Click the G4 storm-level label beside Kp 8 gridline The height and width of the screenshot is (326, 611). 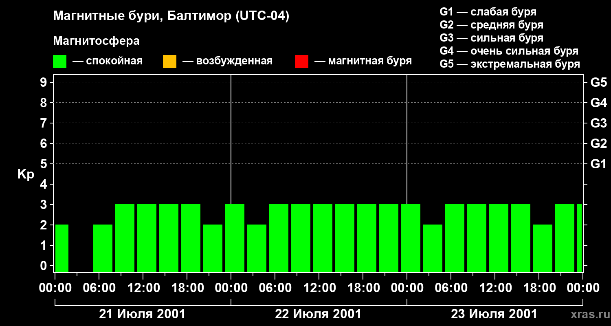coord(599,103)
